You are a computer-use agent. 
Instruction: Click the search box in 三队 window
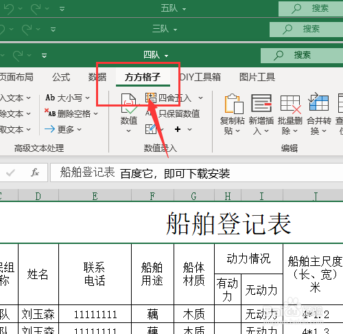pyautogui.click(x=306, y=30)
